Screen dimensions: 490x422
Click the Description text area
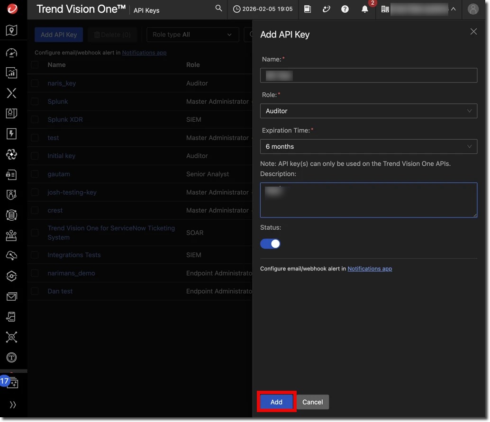368,200
